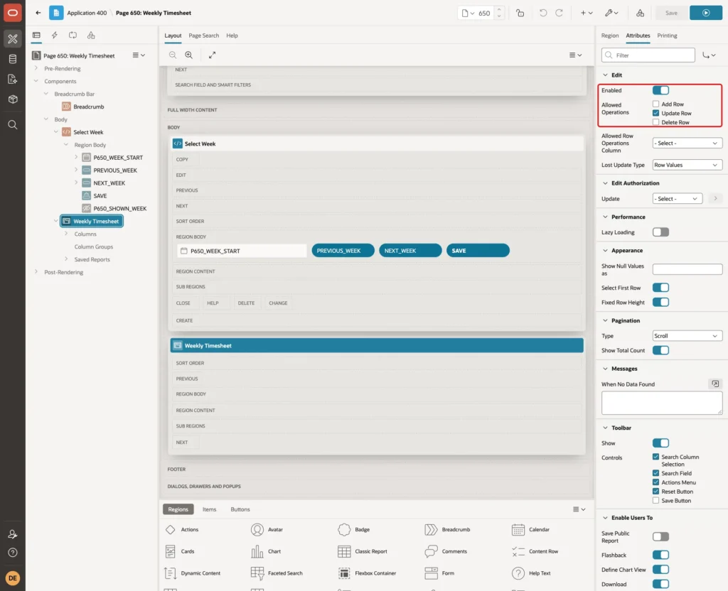The width and height of the screenshot is (728, 591).
Task: Switch to Processing tab icon
Action: 73,36
